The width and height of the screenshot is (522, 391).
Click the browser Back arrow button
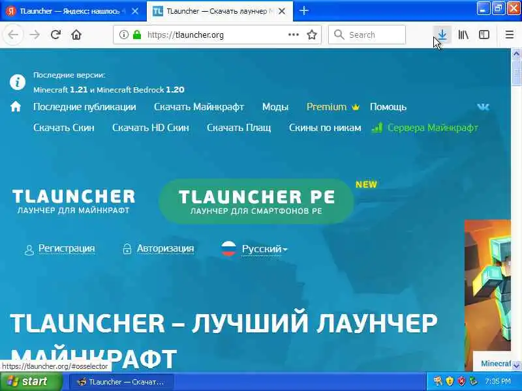[x=13, y=35]
